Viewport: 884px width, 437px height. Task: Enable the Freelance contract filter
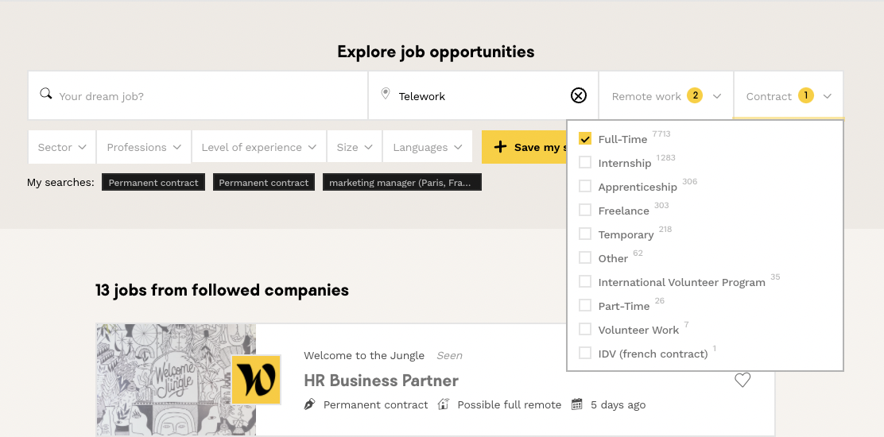pyautogui.click(x=585, y=211)
